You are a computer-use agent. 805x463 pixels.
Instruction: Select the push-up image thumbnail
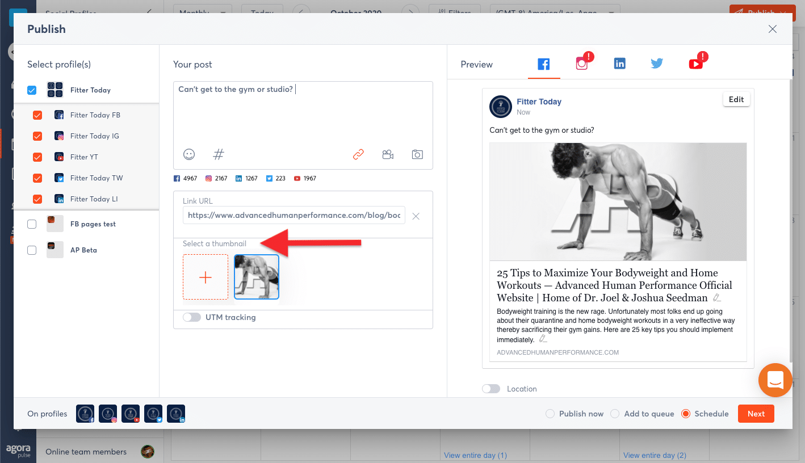257,277
